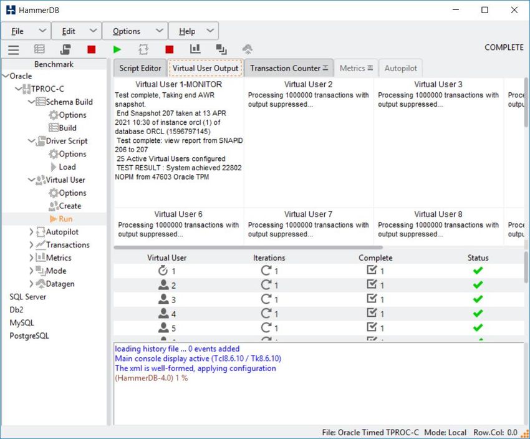Click the 'Virtual User 1-MONITOR' heading
This screenshot has width=530, height=439.
point(179,84)
